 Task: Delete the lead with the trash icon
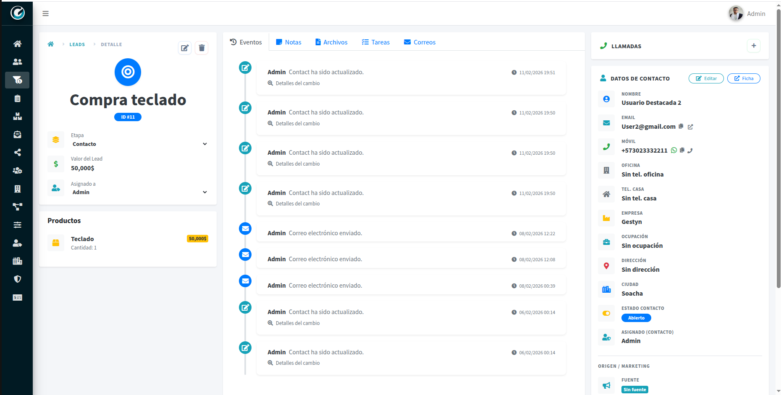click(202, 48)
